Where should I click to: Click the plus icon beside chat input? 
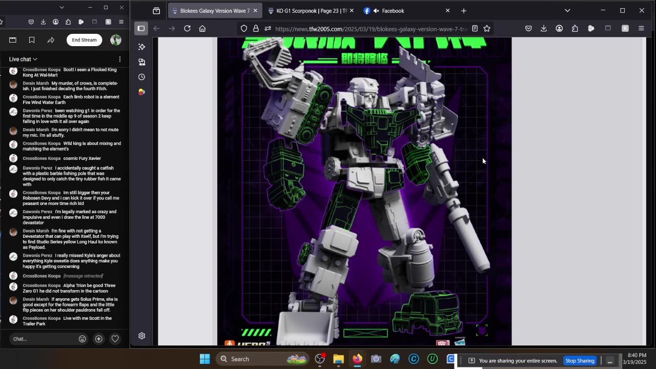pyautogui.click(x=99, y=339)
